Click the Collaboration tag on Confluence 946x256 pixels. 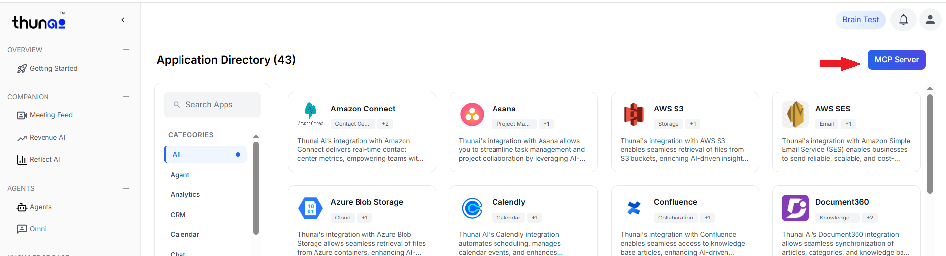coord(676,218)
